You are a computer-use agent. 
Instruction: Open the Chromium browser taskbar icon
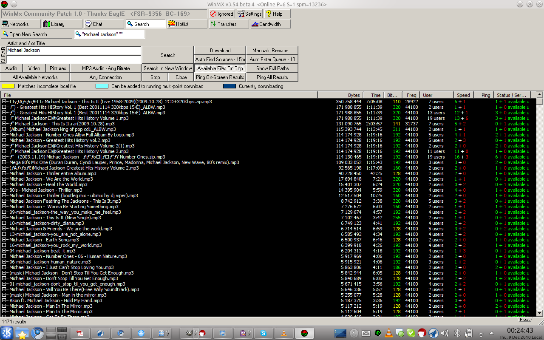[x=37, y=333]
